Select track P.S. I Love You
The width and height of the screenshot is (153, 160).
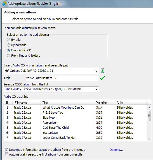click(x=53, y=113)
